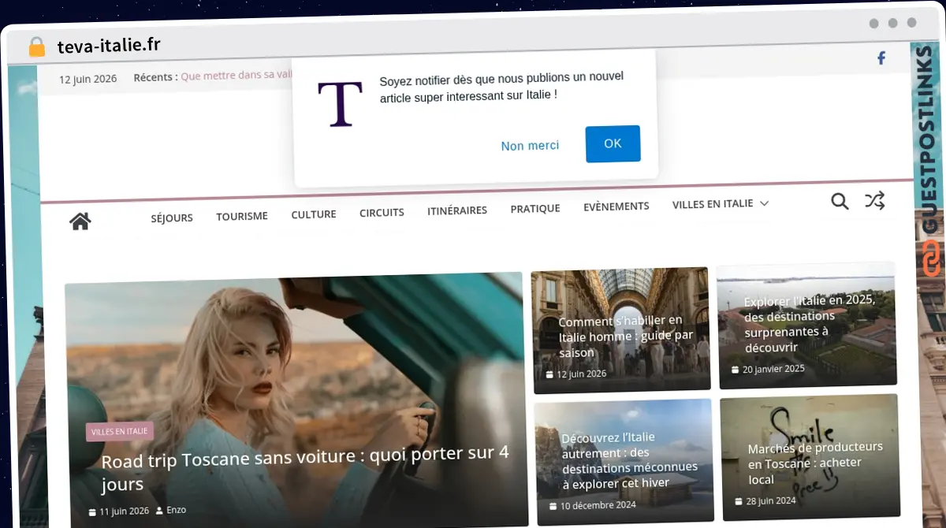
Task: Click the 20 janvier 2025 date
Action: 773,369
